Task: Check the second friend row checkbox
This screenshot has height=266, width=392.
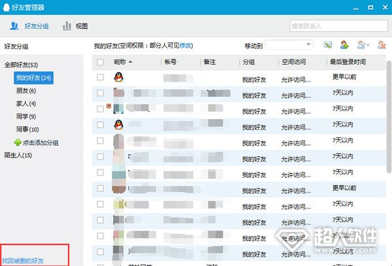Action: point(100,94)
